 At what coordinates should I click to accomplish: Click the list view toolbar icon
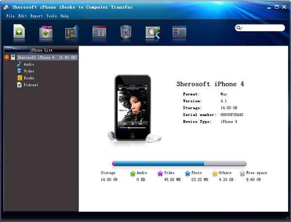point(179,32)
